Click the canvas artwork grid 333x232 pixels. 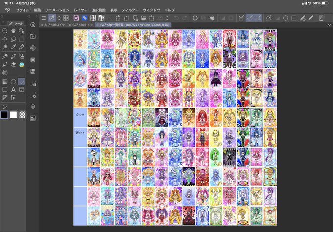pyautogui.click(x=175, y=127)
